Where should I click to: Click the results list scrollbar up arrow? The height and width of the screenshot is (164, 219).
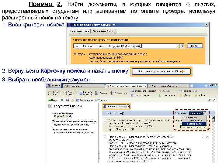pos(213,117)
